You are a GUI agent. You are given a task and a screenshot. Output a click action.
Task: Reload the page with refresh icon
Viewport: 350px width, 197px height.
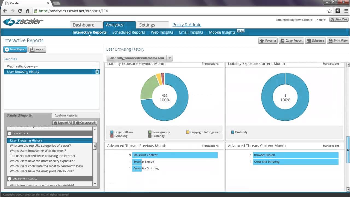click(20, 11)
